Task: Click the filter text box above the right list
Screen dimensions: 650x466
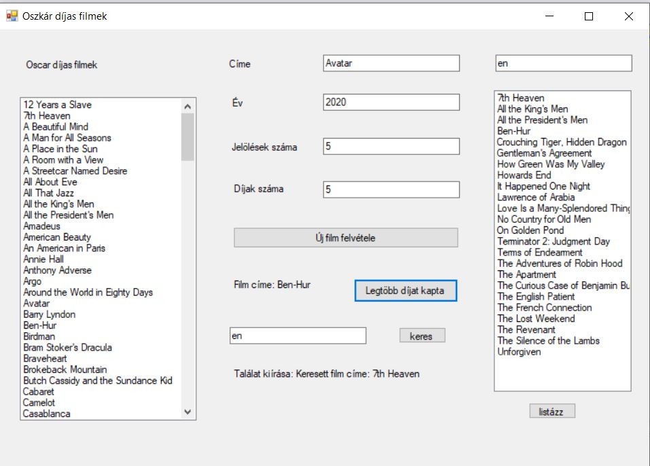Action: 563,63
